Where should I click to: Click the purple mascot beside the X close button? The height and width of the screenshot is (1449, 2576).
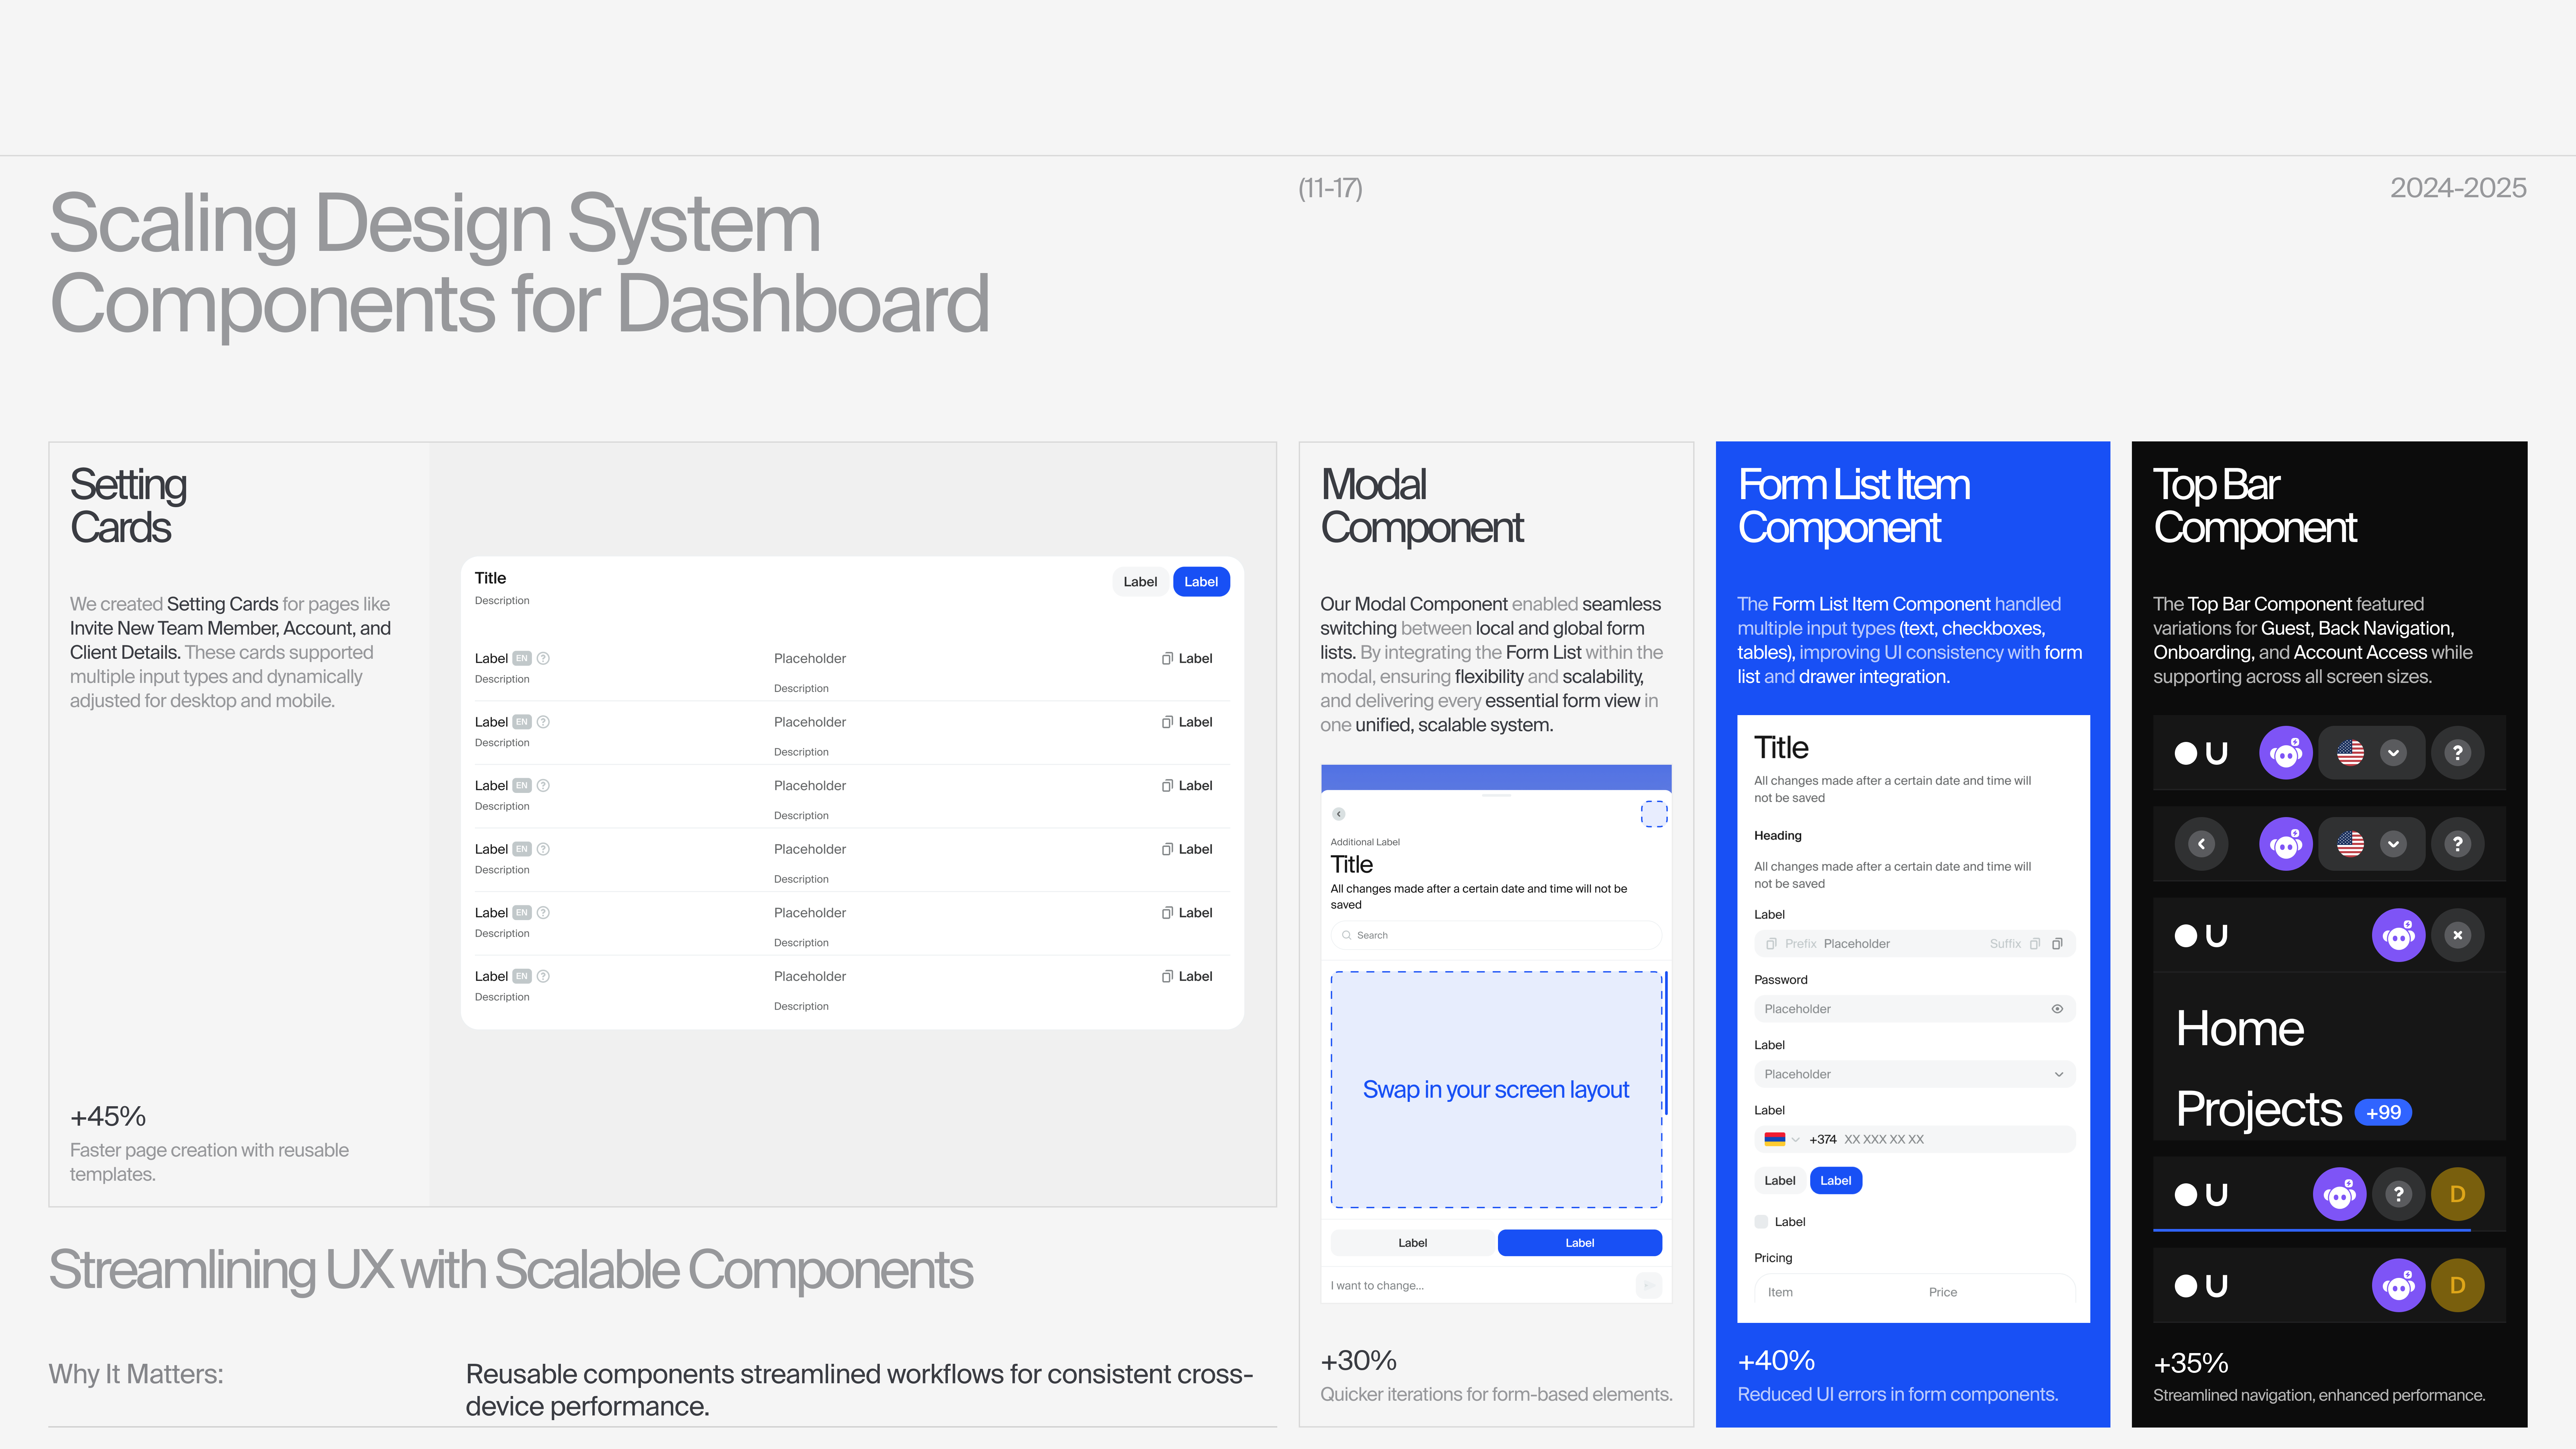coord(2399,935)
